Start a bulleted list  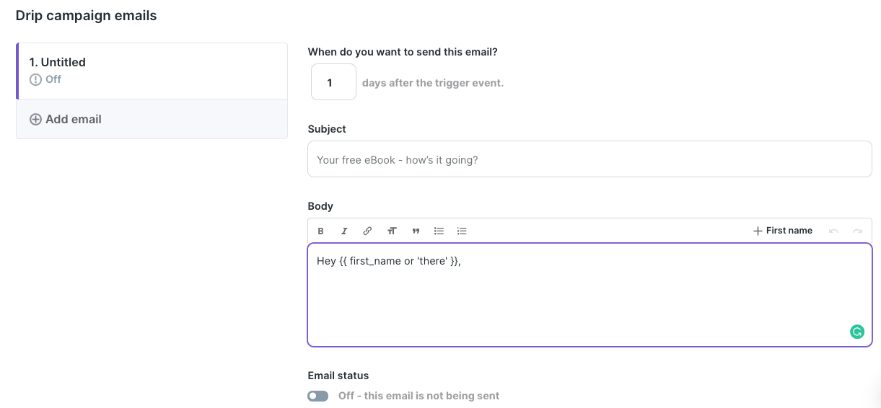pyautogui.click(x=439, y=231)
